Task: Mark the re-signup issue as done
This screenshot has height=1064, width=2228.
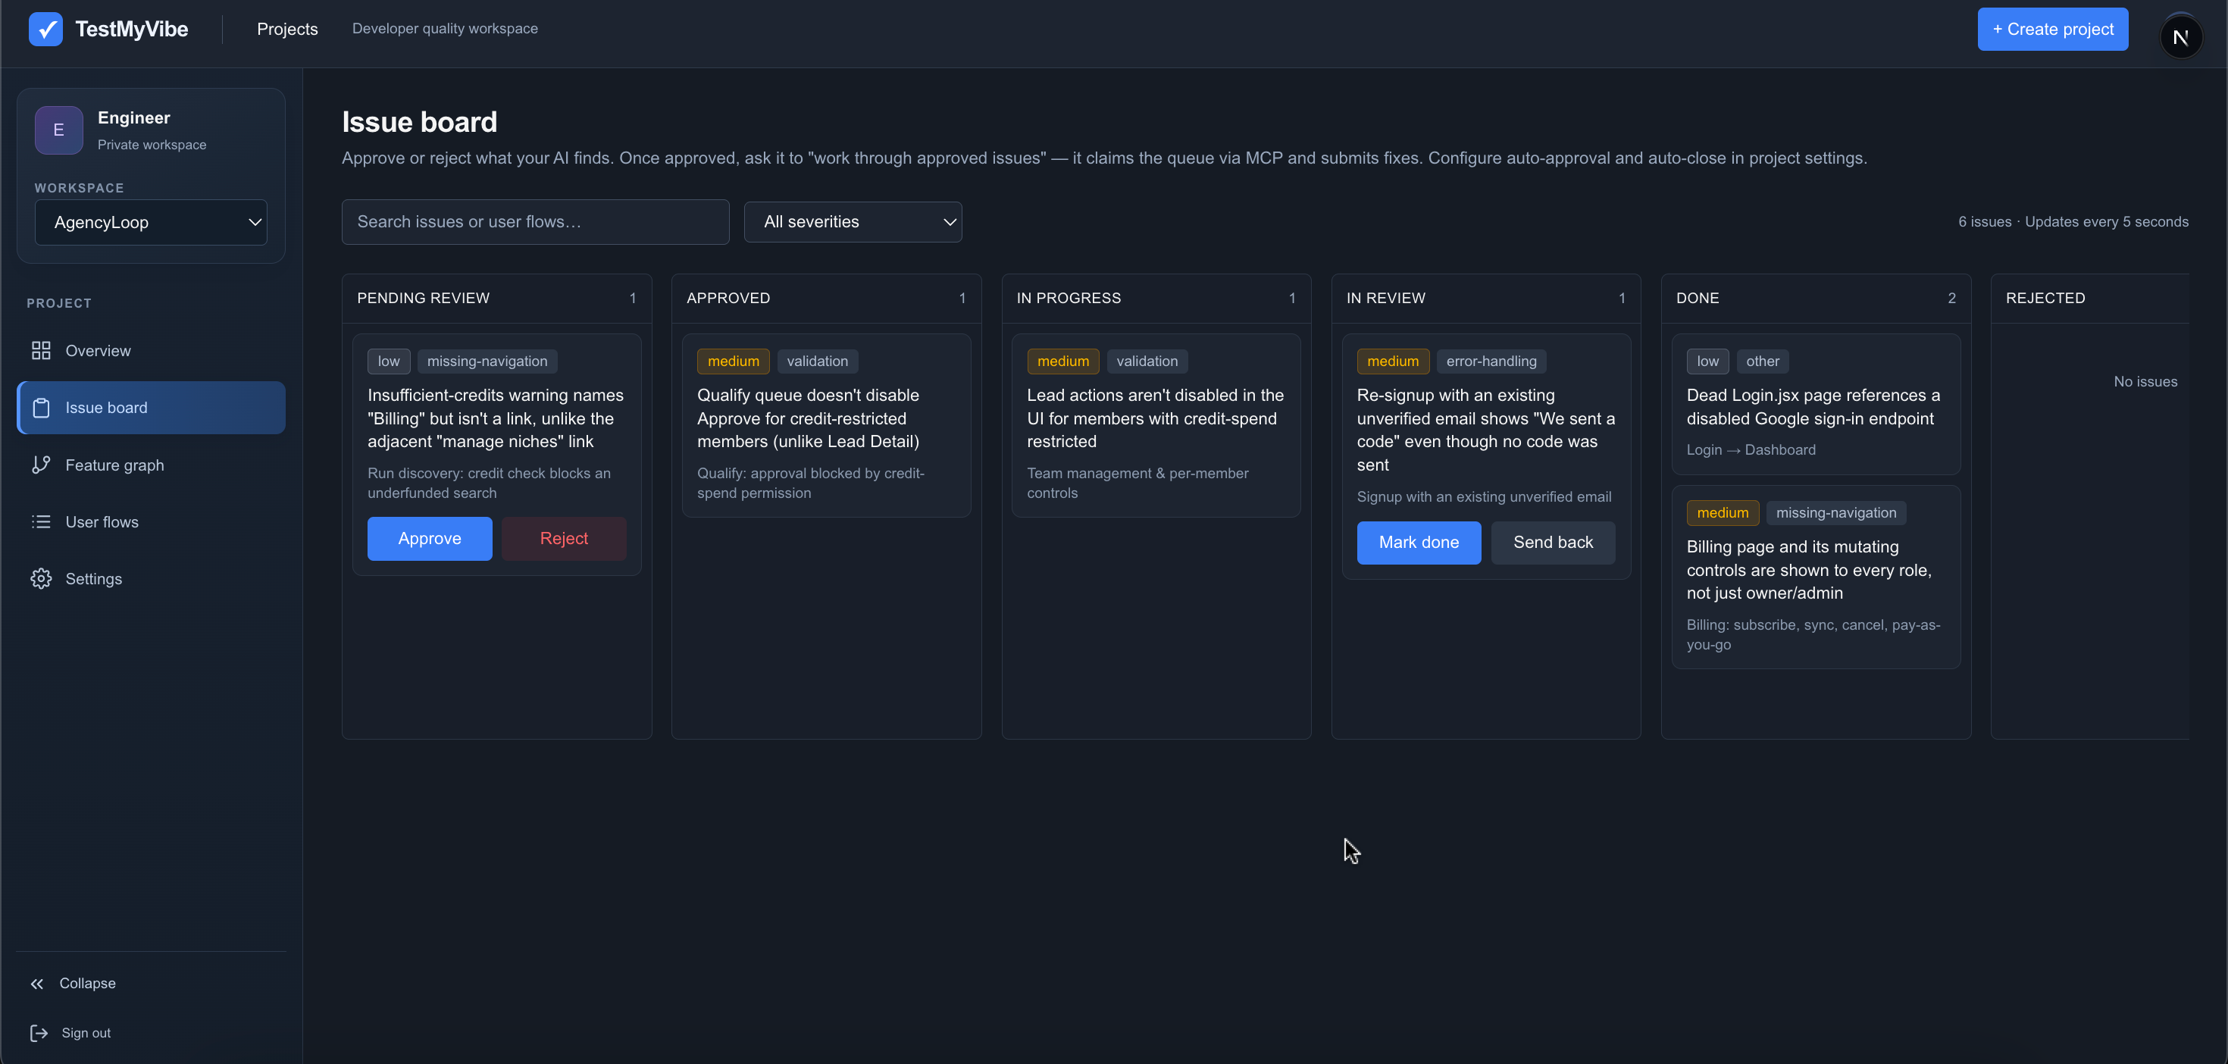Action: pyautogui.click(x=1418, y=543)
